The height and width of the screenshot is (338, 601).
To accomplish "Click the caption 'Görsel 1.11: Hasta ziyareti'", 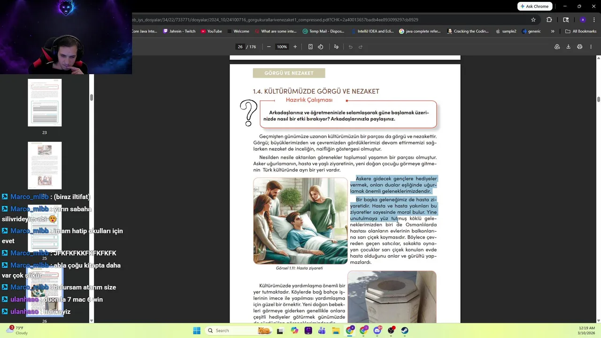I will click(x=299, y=268).
